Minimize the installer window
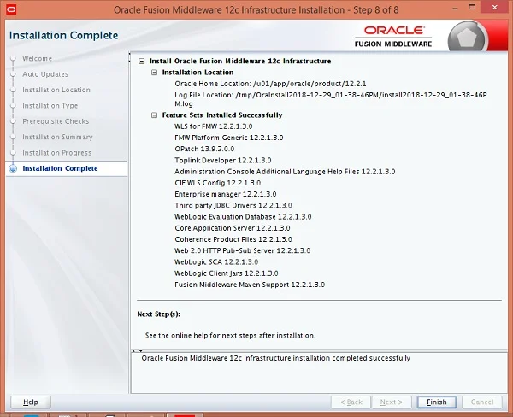This screenshot has width=513, height=417. click(455, 9)
